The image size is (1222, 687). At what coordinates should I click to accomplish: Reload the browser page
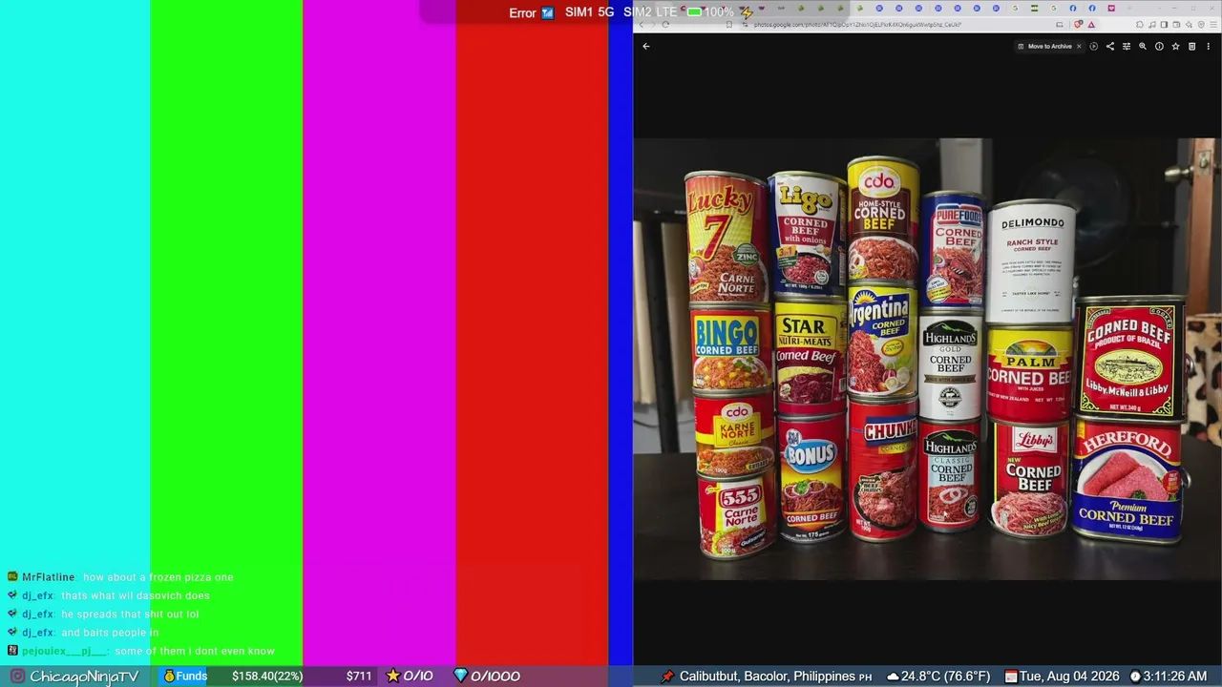[665, 25]
